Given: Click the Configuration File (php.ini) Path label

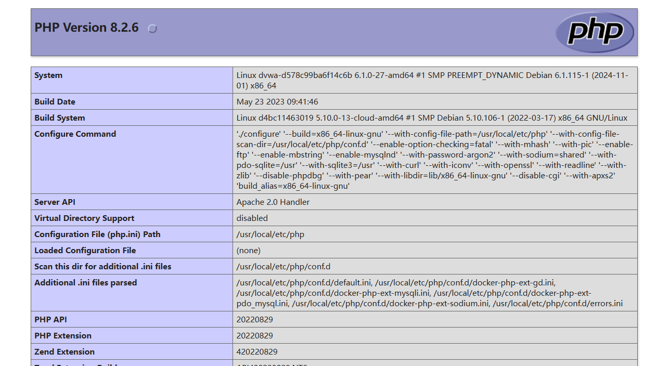Looking at the screenshot, I should [x=97, y=234].
